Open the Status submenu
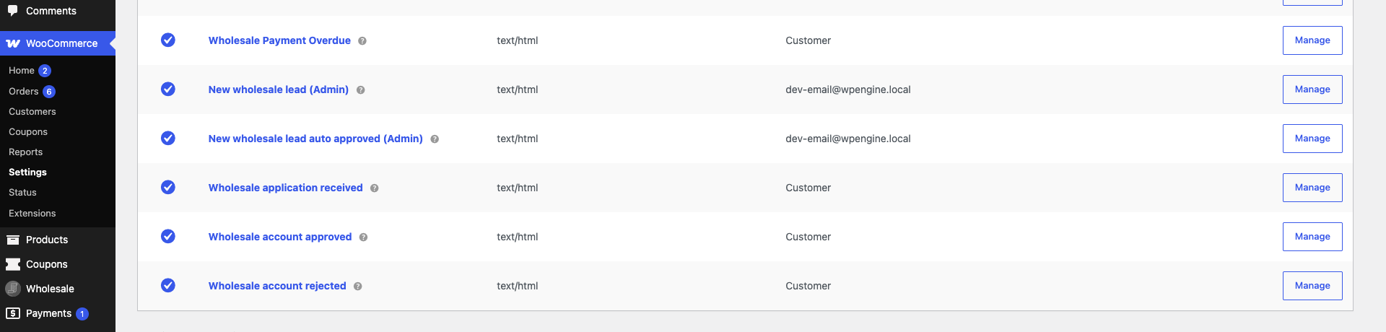This screenshot has height=332, width=1386. tap(22, 193)
